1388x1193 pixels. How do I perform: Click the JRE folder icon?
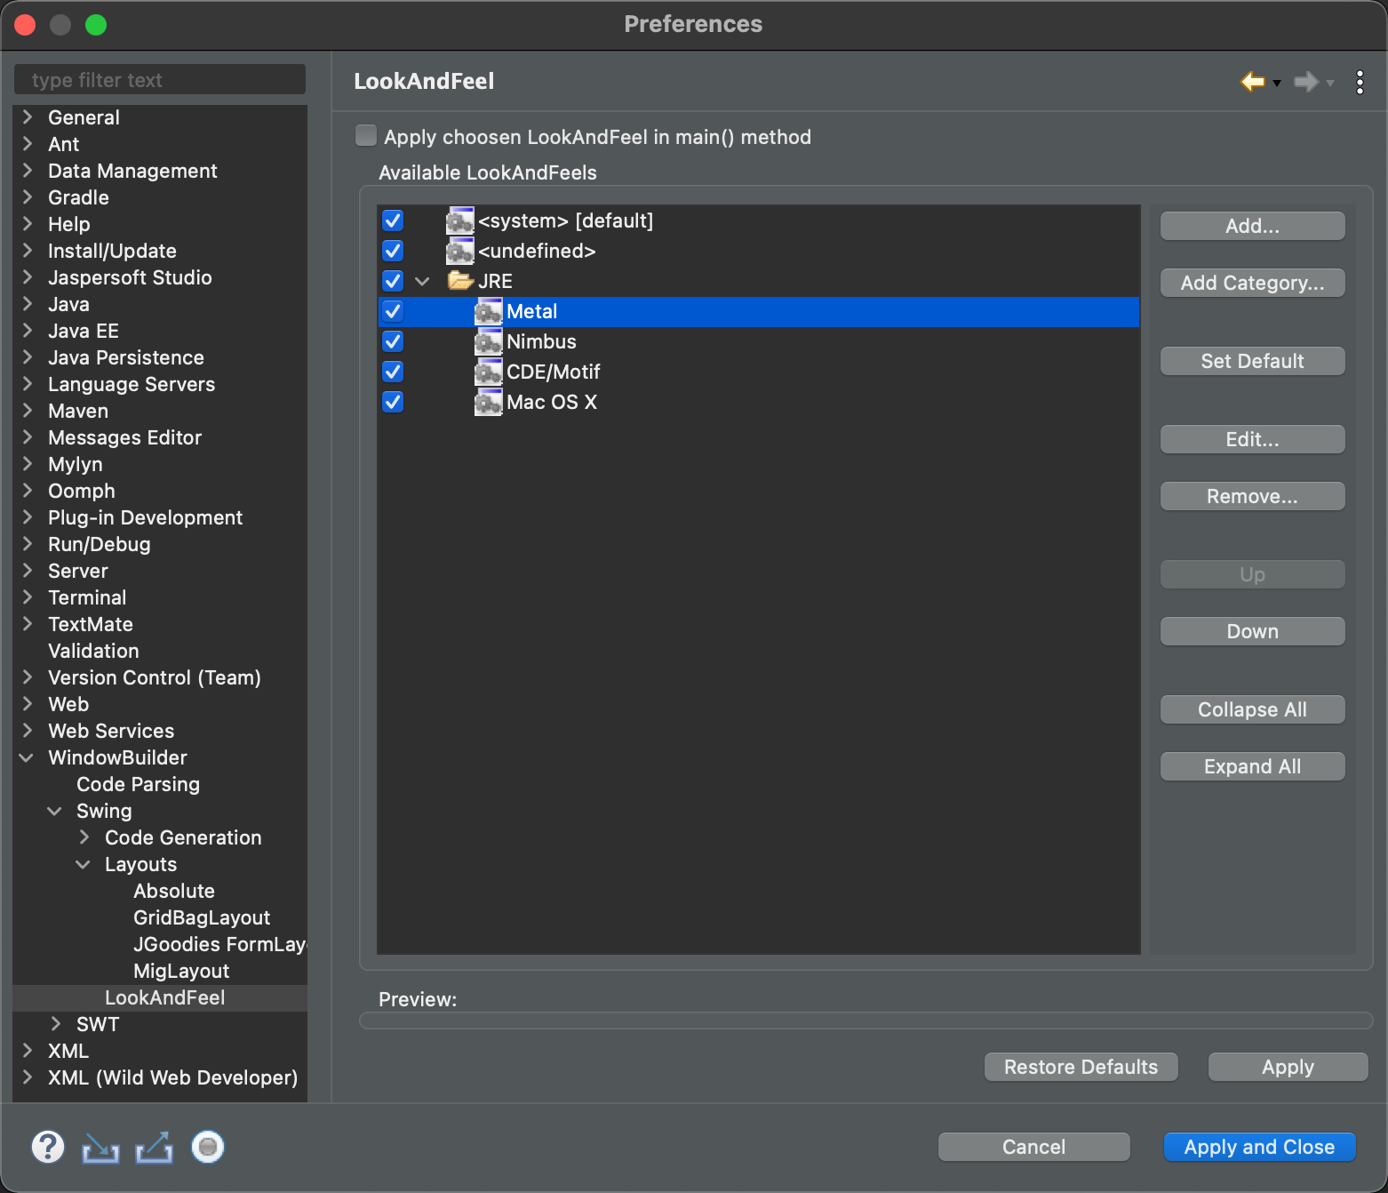point(460,281)
